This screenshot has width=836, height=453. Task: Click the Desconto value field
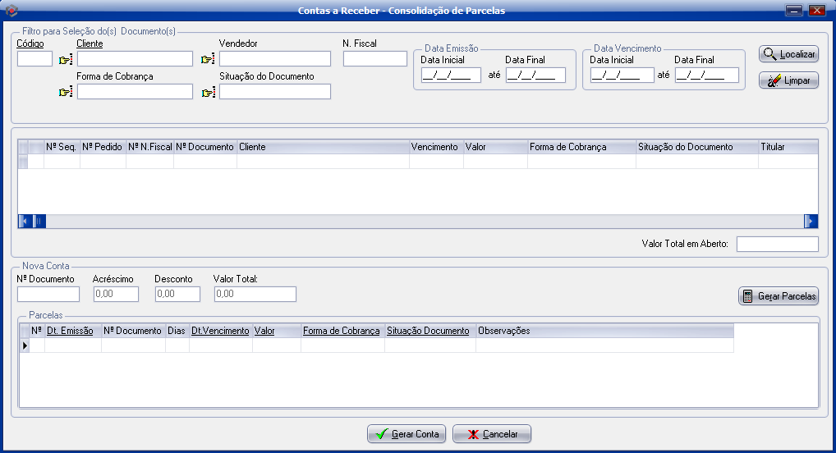(177, 295)
